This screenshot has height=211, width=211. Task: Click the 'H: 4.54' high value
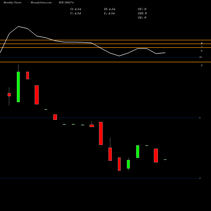point(109,9)
